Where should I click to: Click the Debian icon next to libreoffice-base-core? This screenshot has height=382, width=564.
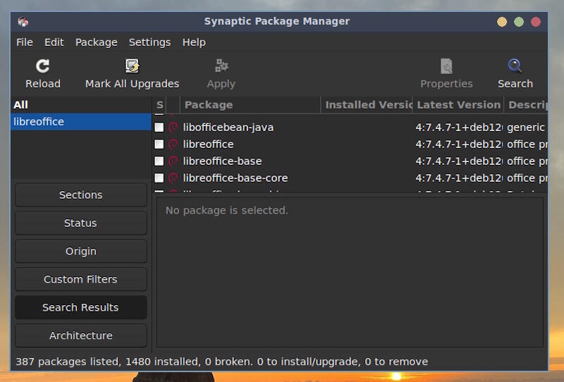[173, 178]
